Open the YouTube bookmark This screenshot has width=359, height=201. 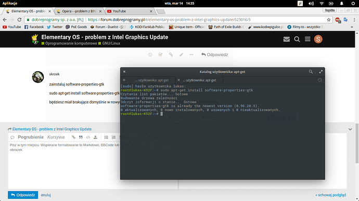click(x=11, y=27)
